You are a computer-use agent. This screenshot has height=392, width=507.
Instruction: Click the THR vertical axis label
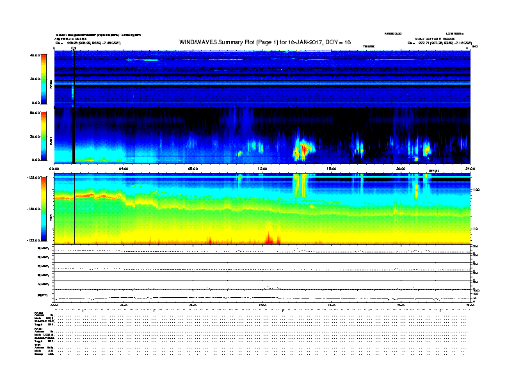51,218
